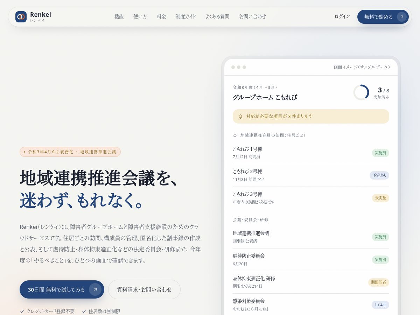Select the こもれび 1号棟 row

pos(311,153)
